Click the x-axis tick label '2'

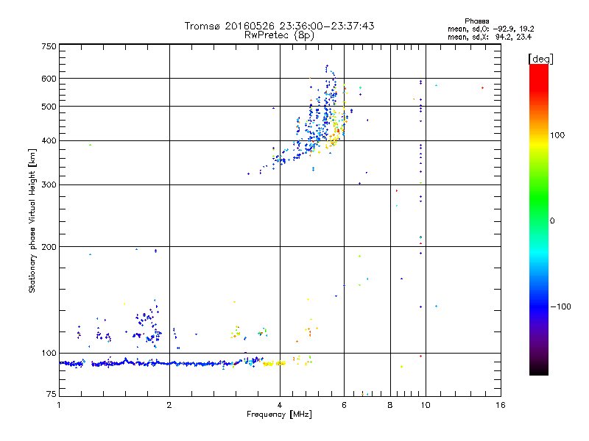pos(169,405)
